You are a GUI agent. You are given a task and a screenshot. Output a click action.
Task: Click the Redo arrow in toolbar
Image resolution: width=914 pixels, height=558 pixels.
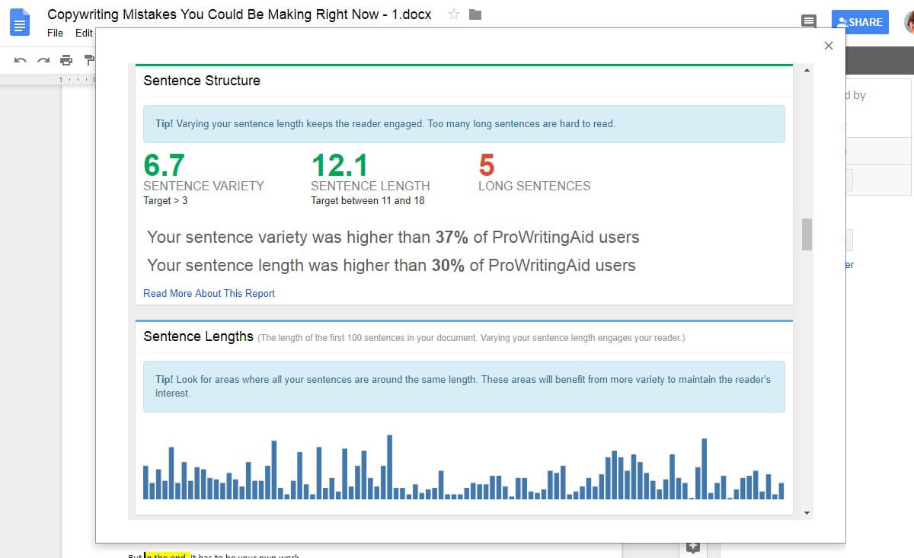click(43, 60)
